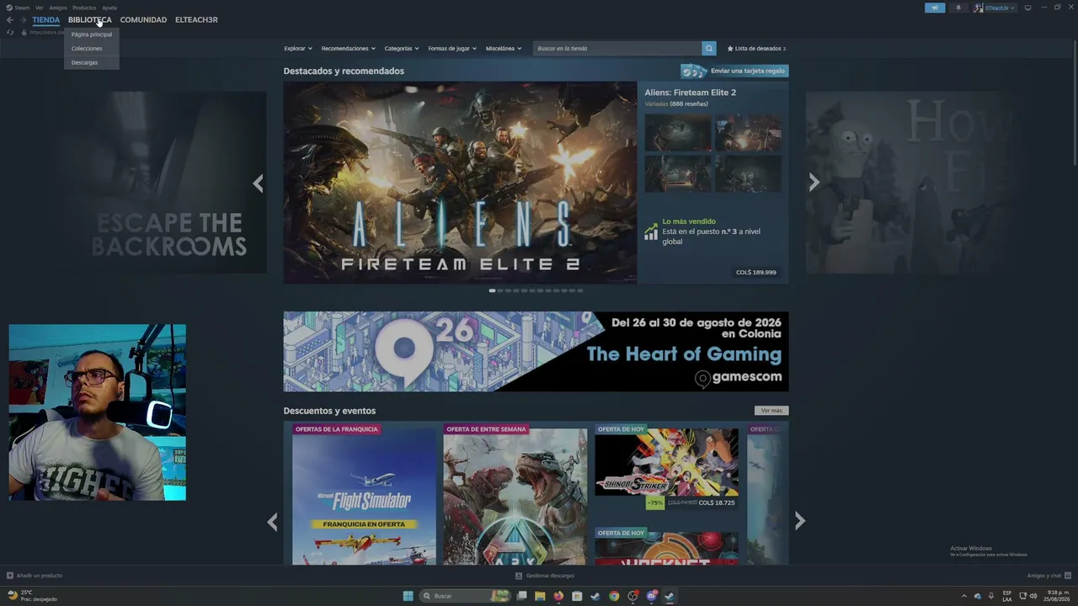Go forward with the navigation forward arrow
Viewport: 1078px width, 606px height.
tap(23, 19)
